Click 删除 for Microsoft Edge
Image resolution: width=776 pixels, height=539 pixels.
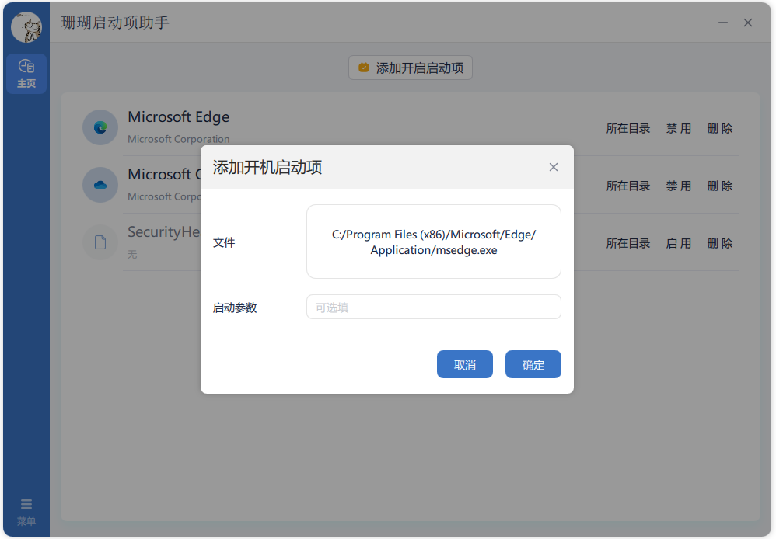(720, 129)
